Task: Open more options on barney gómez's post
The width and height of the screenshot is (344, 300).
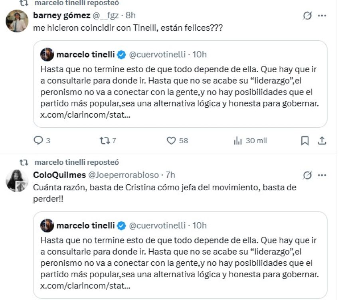Action: [322, 16]
